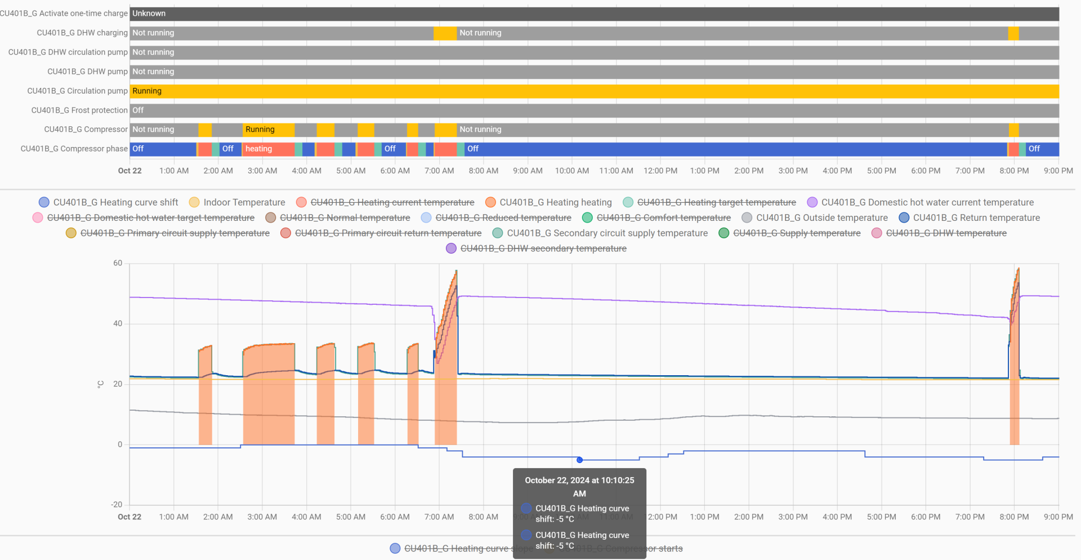
Task: Click the Running bar of Circulation pump
Action: click(594, 91)
